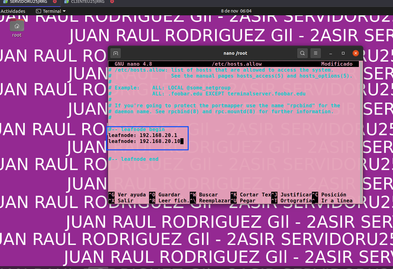Click the 'Modificado' status in nano header
The image size is (393, 269).
[337, 64]
